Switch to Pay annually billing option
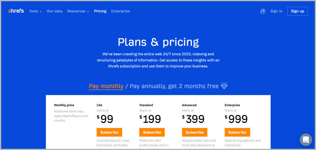The width and height of the screenshot is (316, 150). (174, 86)
